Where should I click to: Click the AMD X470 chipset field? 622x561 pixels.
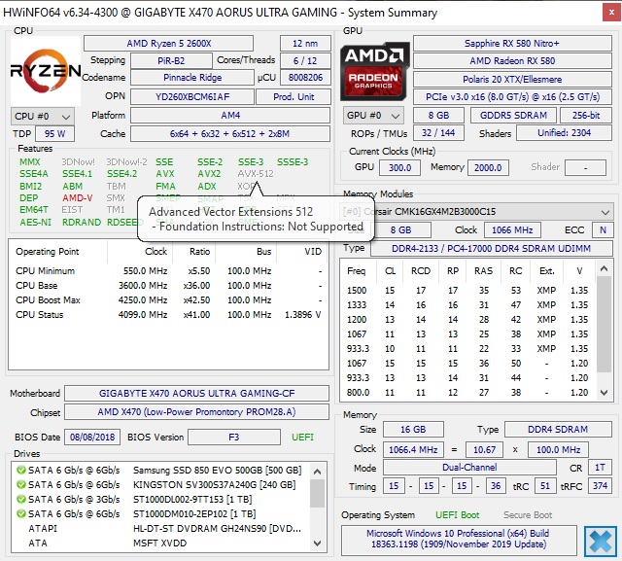click(x=196, y=412)
